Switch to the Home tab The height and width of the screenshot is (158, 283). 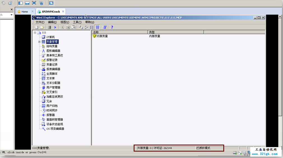25,11
